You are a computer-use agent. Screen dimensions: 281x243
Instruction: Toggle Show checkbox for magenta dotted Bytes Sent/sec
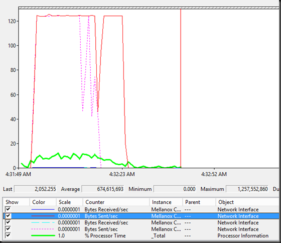(x=8, y=229)
